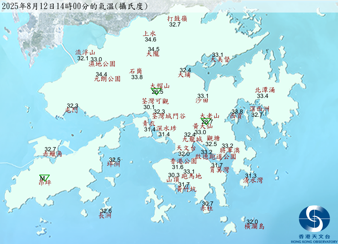Click the green triangle marker at 大老山
338x244 pixels.
pyautogui.click(x=206, y=121)
